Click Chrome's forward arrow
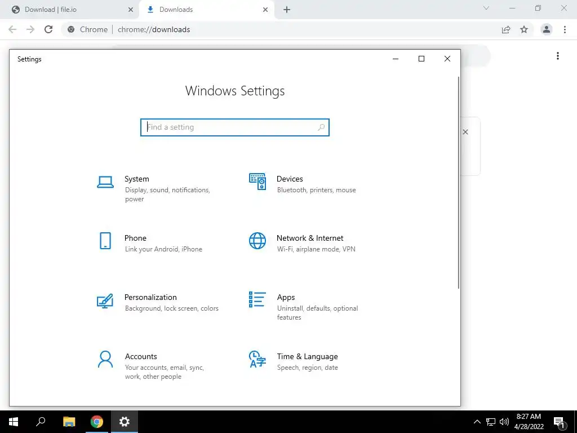Screen dimensions: 577x433 [30, 29]
